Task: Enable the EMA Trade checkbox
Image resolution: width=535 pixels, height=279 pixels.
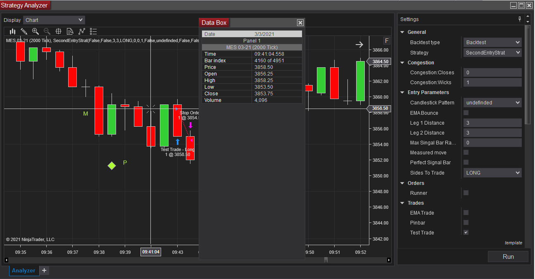Action: tap(466, 213)
